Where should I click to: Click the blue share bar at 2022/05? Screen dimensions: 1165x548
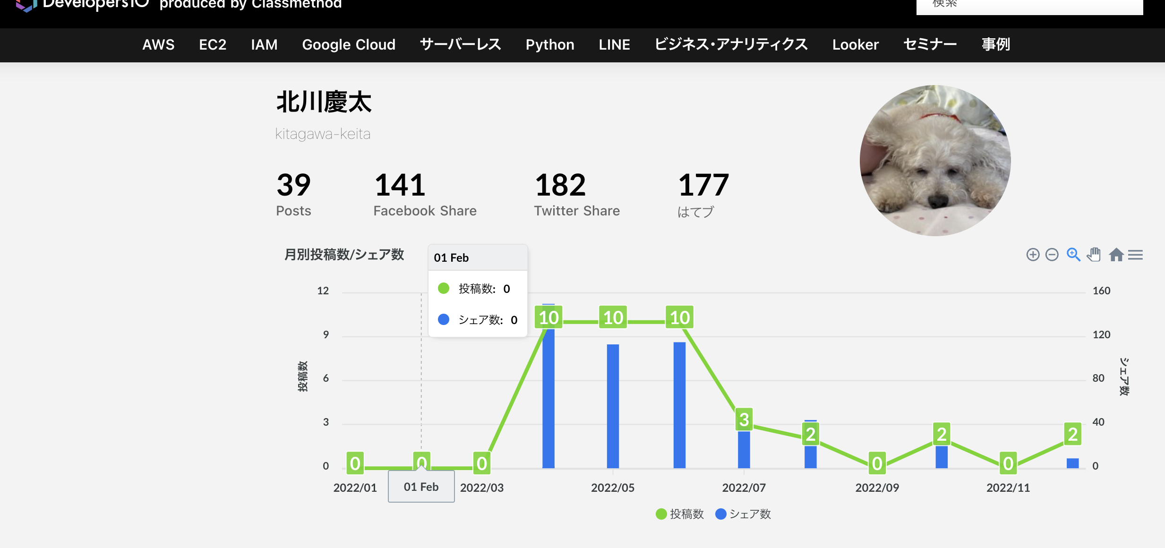click(613, 406)
